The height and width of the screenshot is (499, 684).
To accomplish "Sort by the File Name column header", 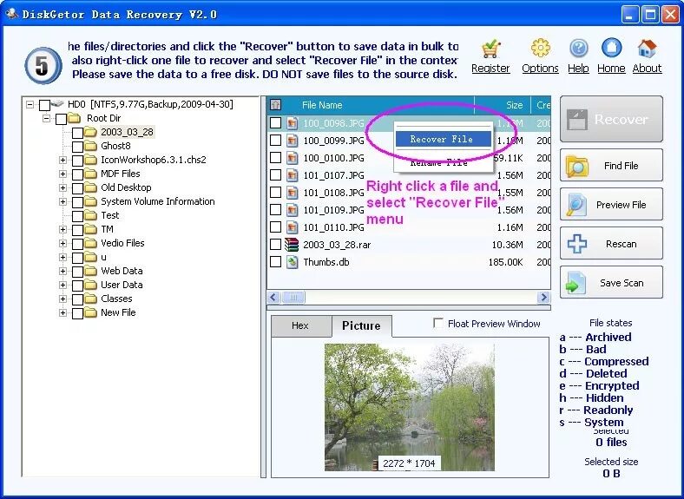I will coord(378,105).
